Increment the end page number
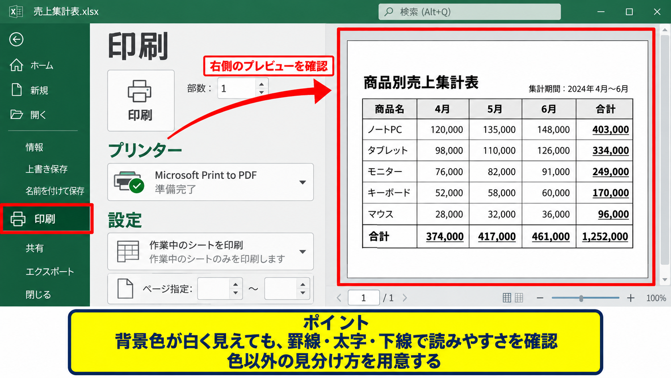671x378 pixels. tap(303, 284)
